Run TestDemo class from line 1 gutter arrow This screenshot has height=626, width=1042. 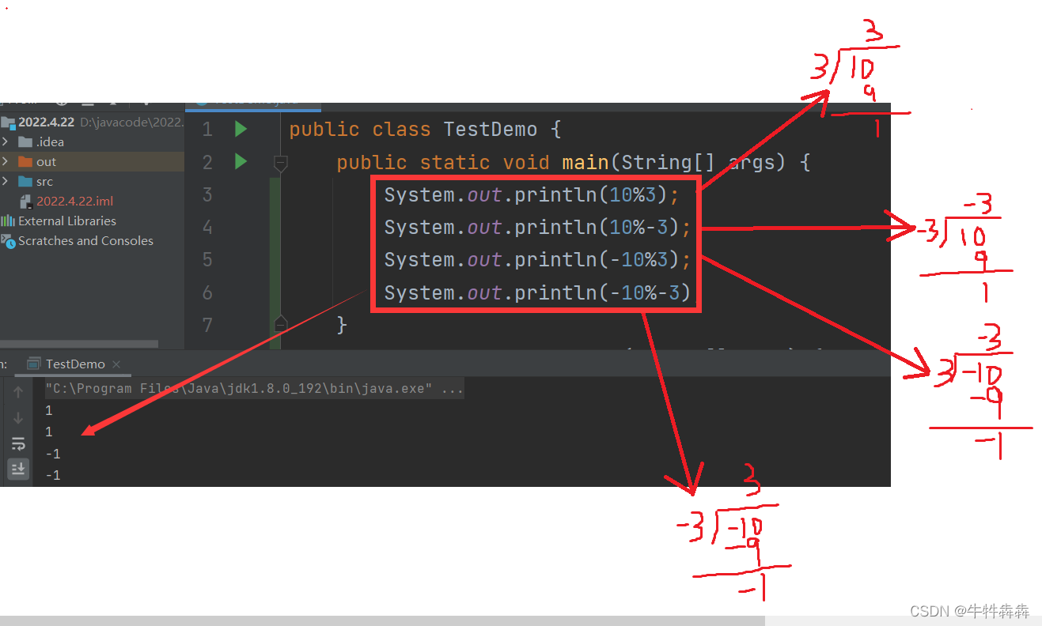[x=241, y=129]
